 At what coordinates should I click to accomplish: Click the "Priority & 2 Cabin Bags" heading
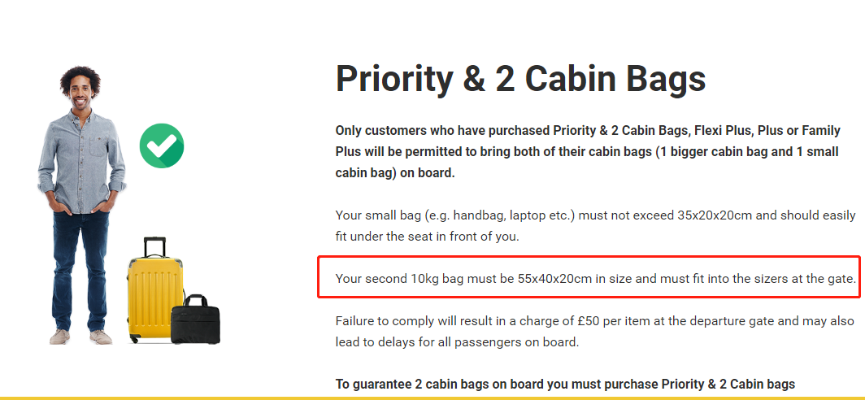(x=520, y=79)
